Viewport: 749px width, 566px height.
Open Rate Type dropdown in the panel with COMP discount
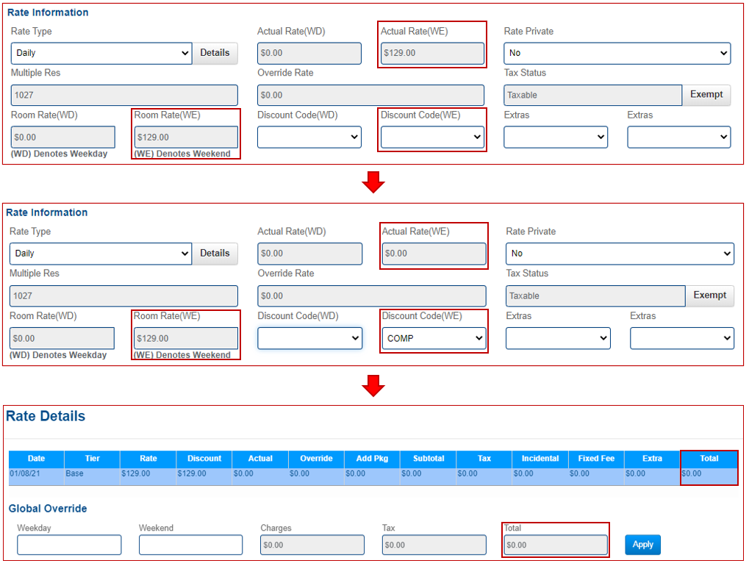pos(101,254)
